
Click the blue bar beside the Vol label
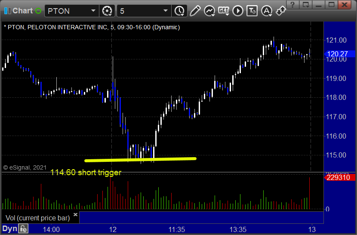pyautogui.click(x=201, y=217)
